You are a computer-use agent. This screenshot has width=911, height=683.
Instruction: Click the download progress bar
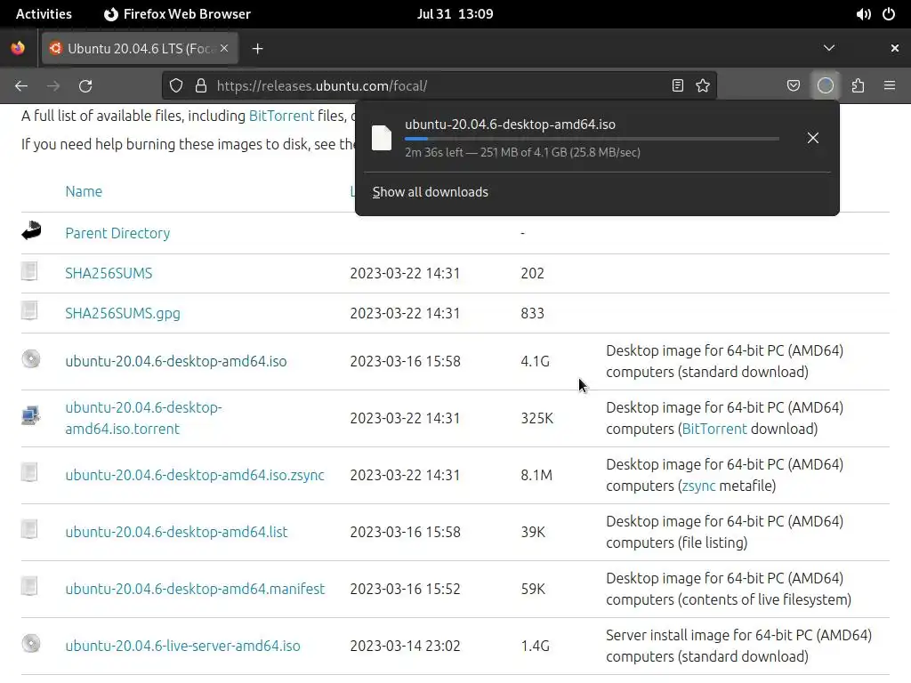click(592, 139)
